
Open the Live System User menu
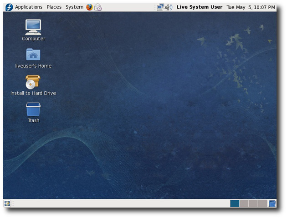click(x=200, y=7)
